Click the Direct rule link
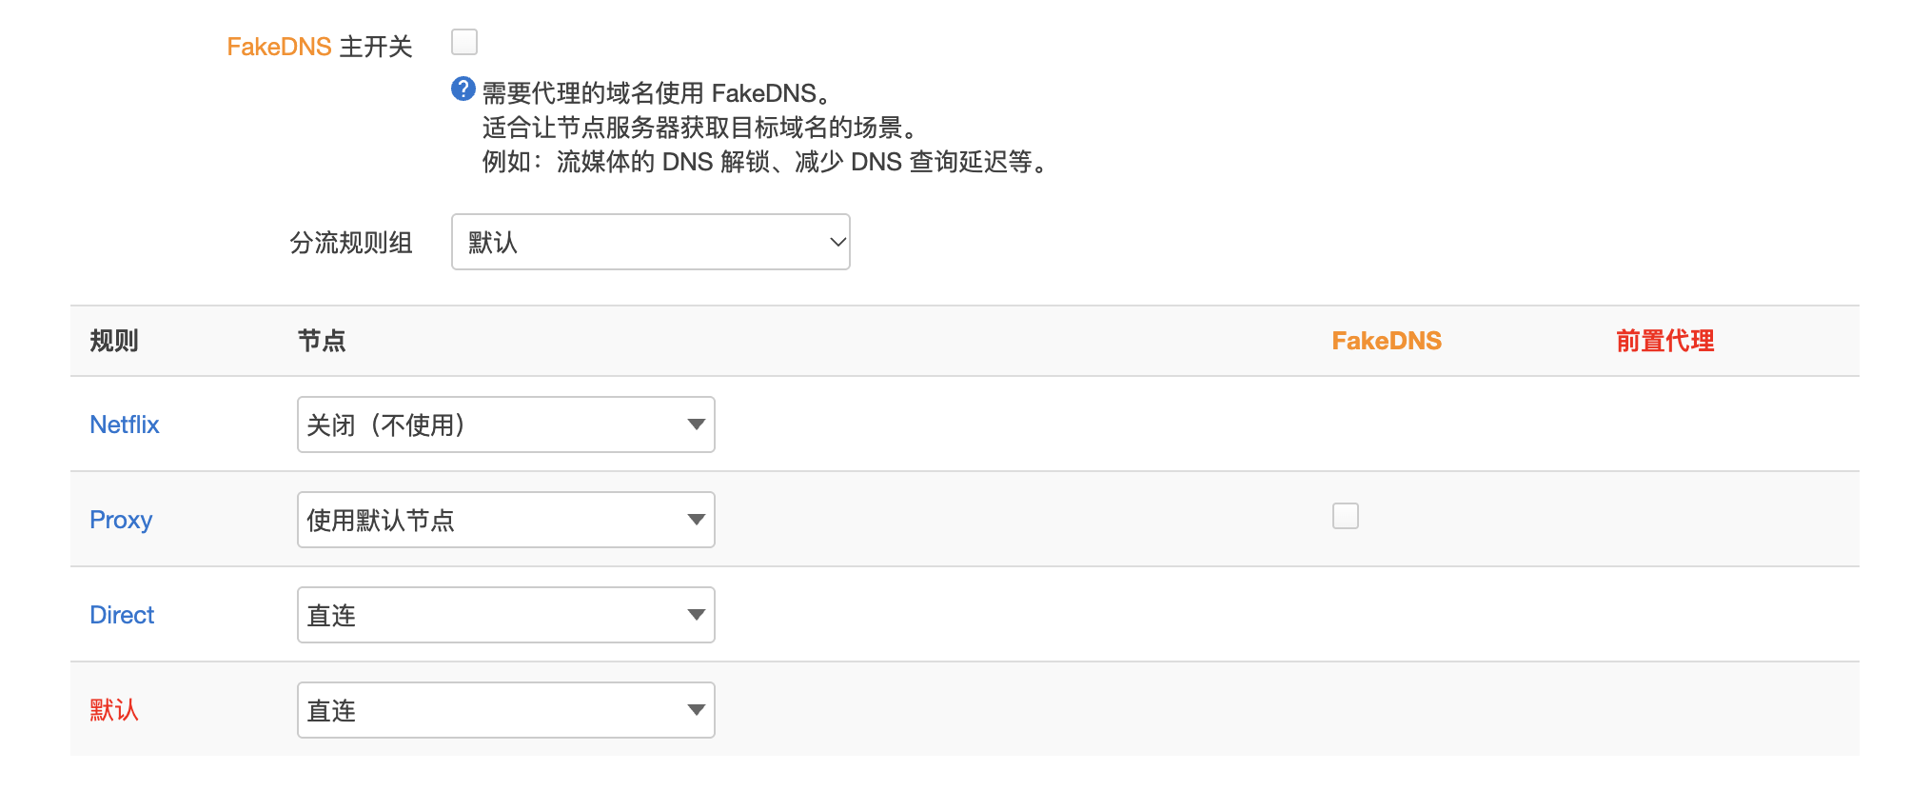Viewport: 1930px width, 790px height. [x=122, y=615]
